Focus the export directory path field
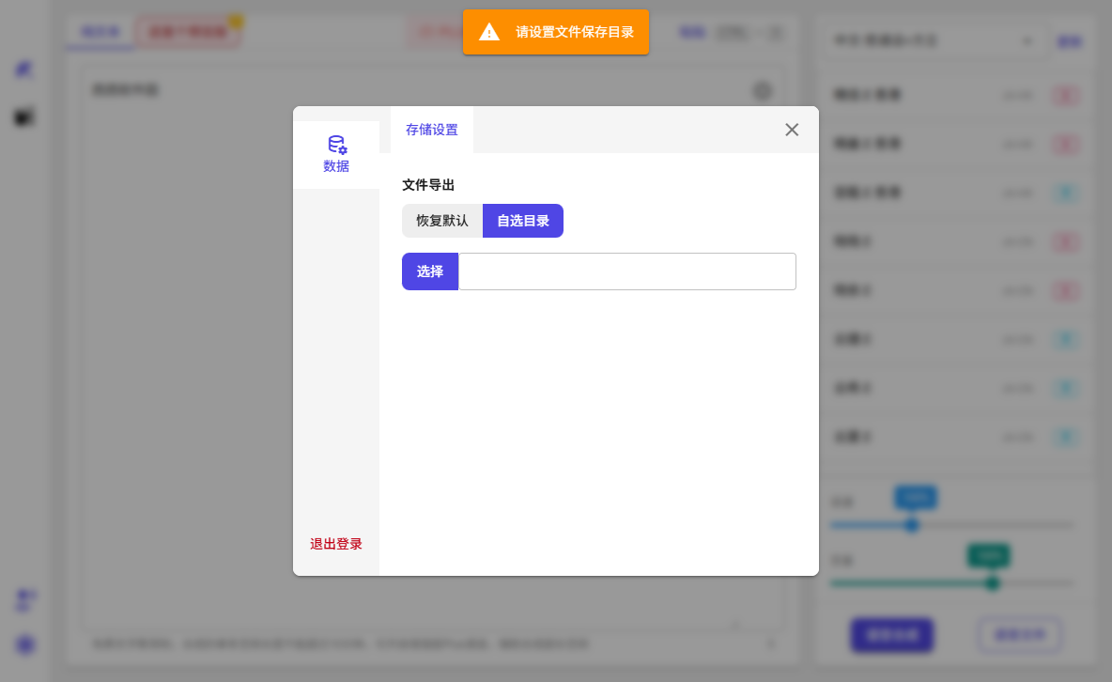 point(627,271)
